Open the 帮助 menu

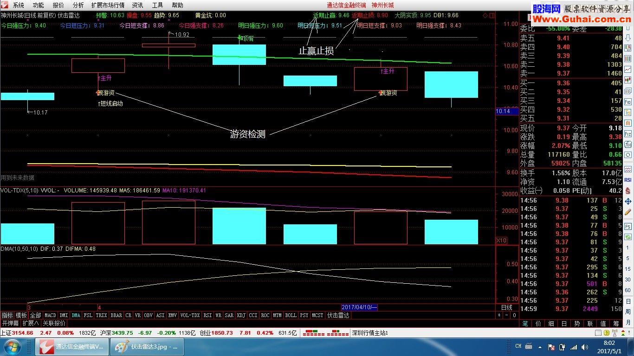pyautogui.click(x=177, y=5)
